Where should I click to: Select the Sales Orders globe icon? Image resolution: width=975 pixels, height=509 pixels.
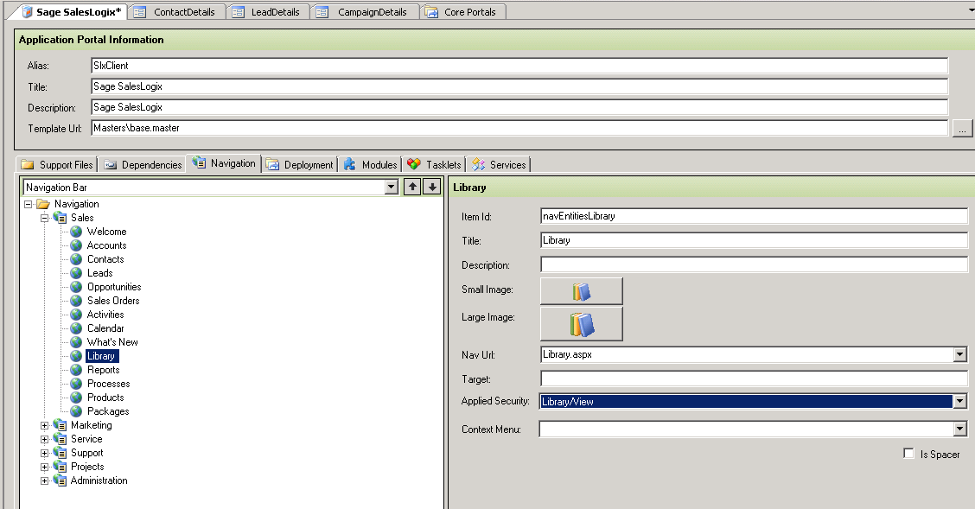pyautogui.click(x=76, y=301)
